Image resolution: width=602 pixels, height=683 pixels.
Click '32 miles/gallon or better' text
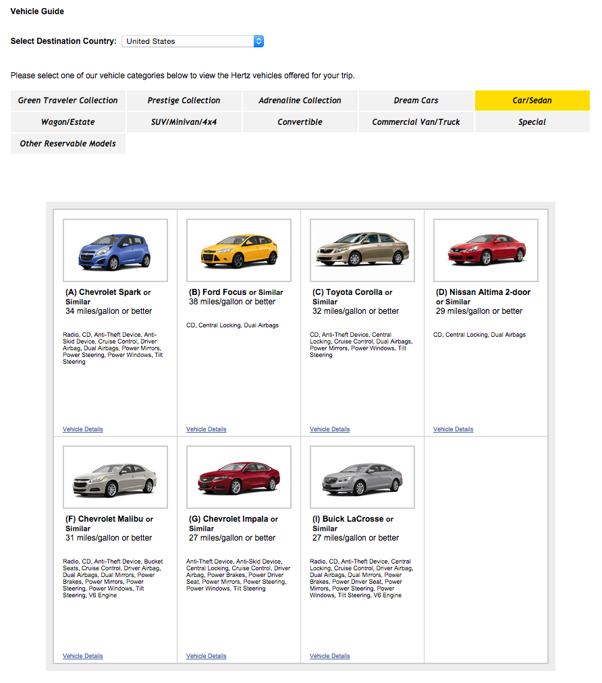(x=356, y=311)
